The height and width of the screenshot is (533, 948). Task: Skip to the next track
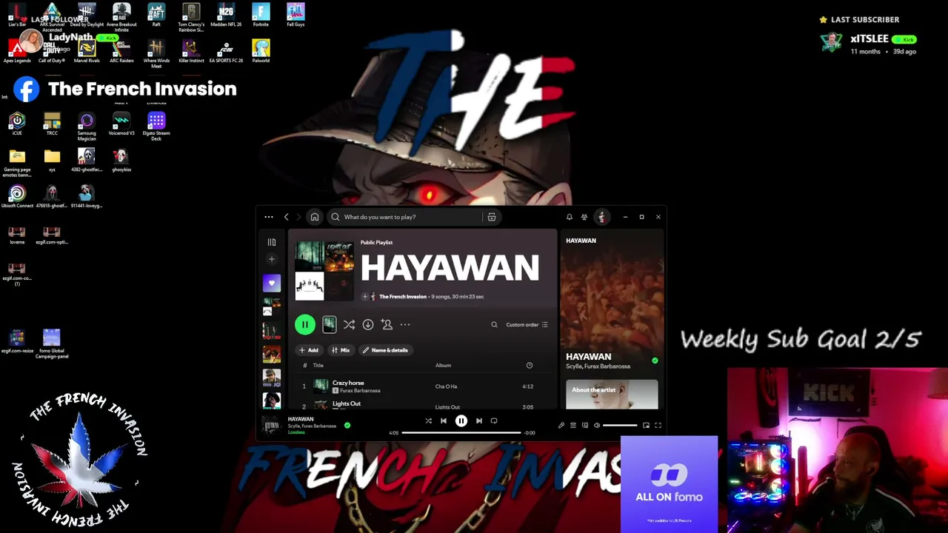point(478,420)
